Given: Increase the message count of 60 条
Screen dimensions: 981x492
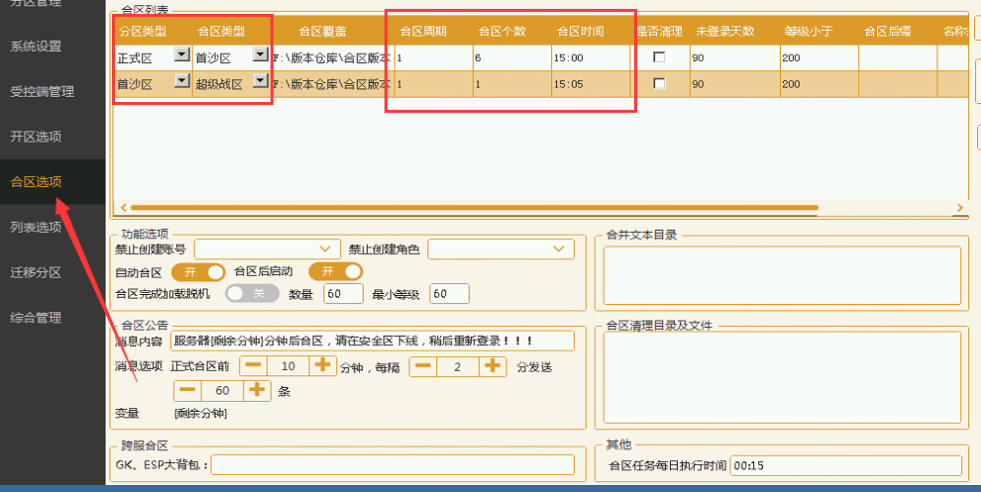Looking at the screenshot, I should click(x=257, y=390).
